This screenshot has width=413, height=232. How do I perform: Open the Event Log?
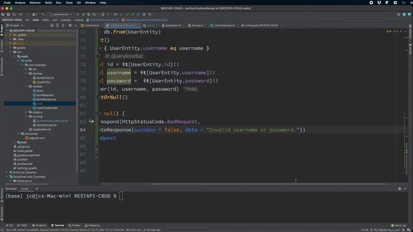[x=399, y=226]
